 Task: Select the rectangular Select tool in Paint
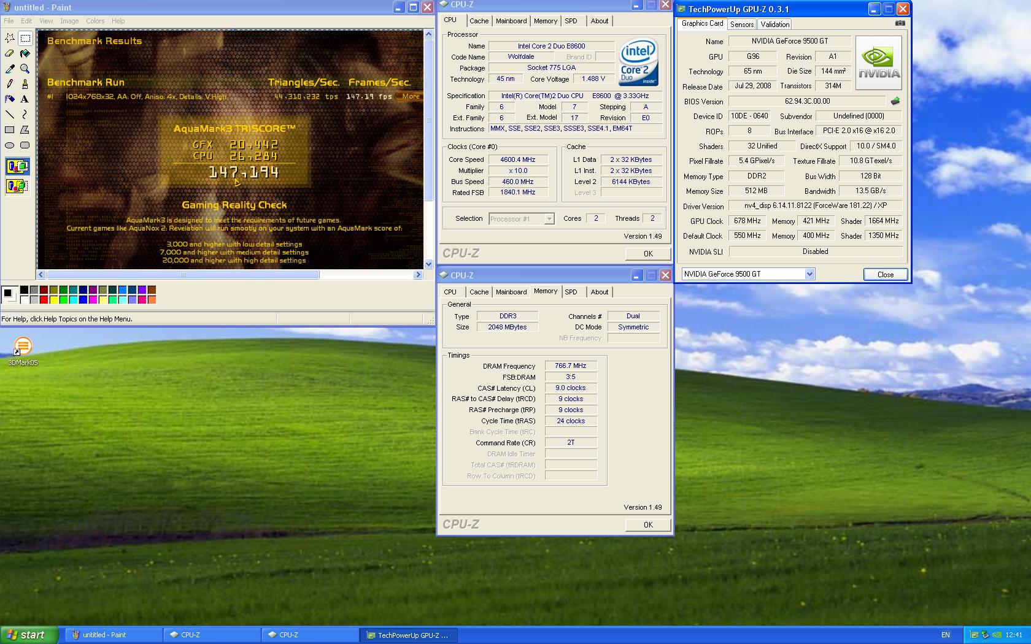pos(25,38)
